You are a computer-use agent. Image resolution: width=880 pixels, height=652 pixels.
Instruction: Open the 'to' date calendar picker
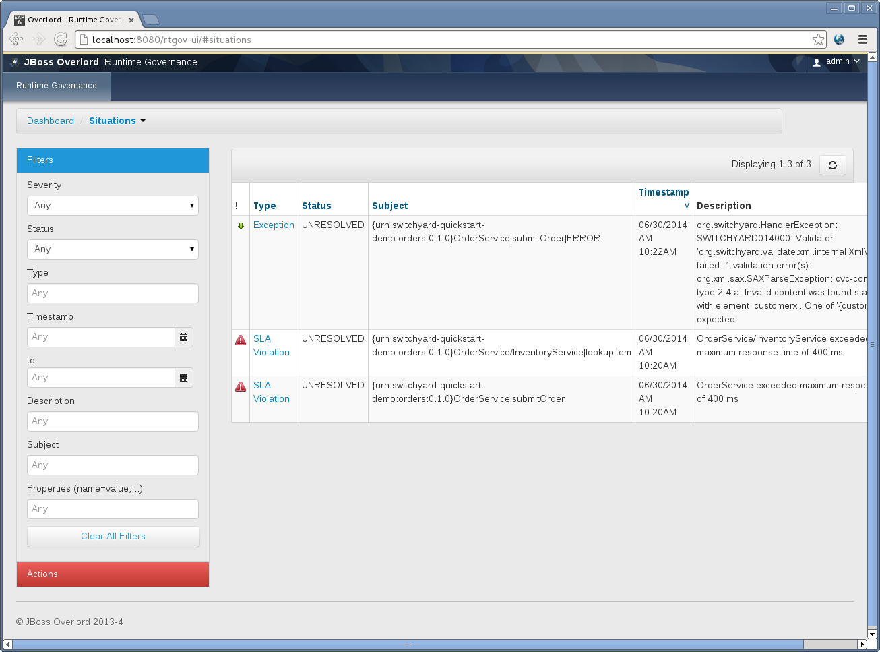(x=183, y=378)
